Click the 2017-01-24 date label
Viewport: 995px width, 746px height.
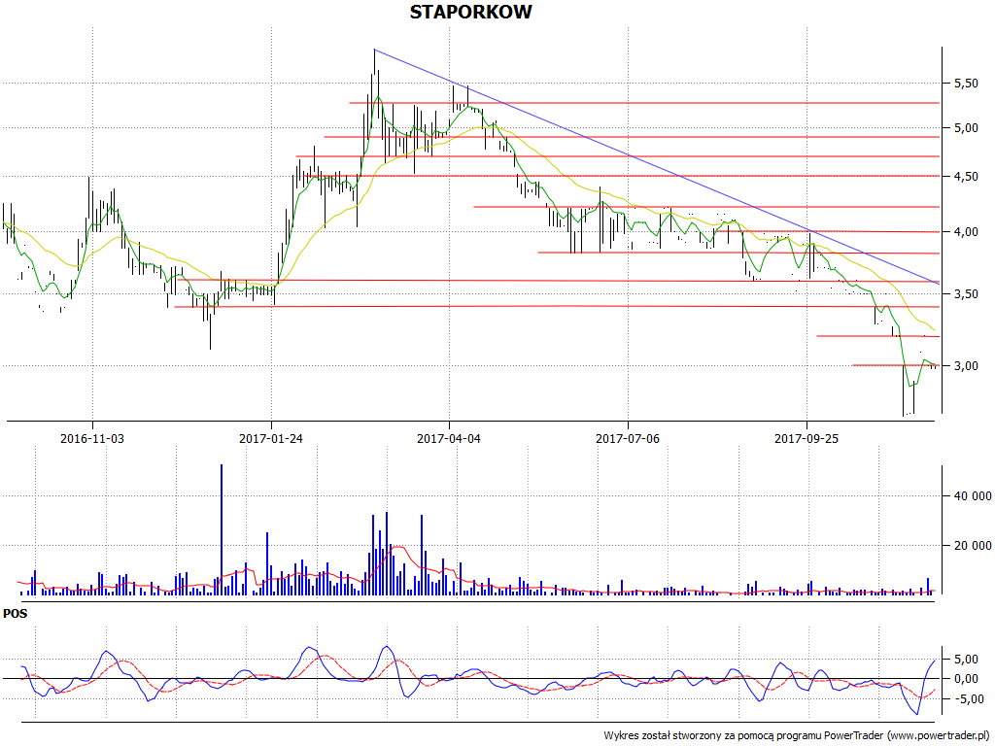[271, 438]
